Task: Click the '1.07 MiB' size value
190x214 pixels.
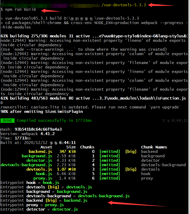Action: [66, 169]
